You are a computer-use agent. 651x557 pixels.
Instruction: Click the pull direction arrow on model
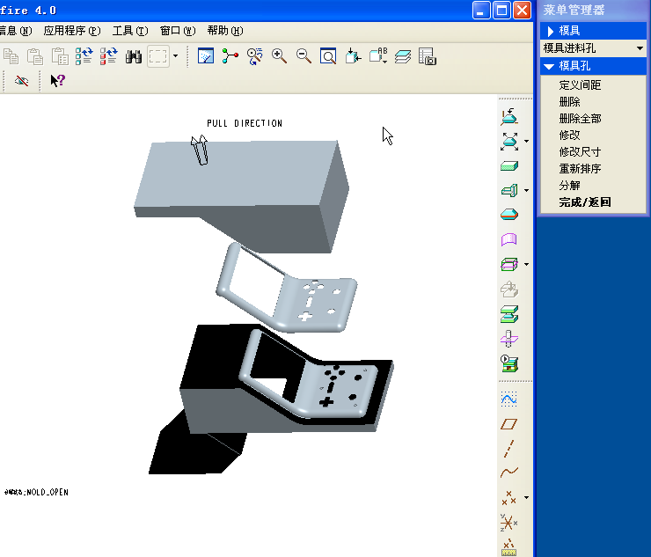[200, 150]
